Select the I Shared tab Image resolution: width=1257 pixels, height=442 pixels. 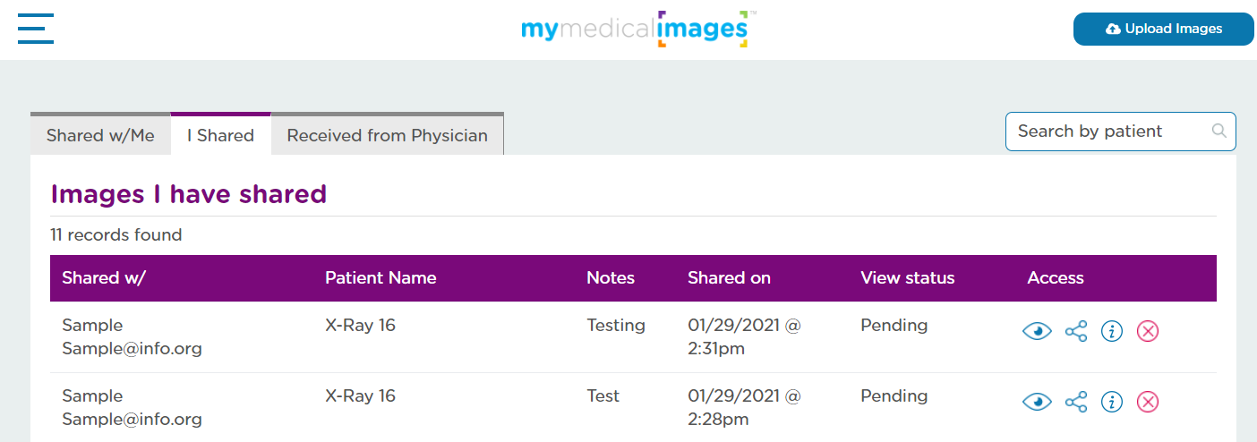220,135
